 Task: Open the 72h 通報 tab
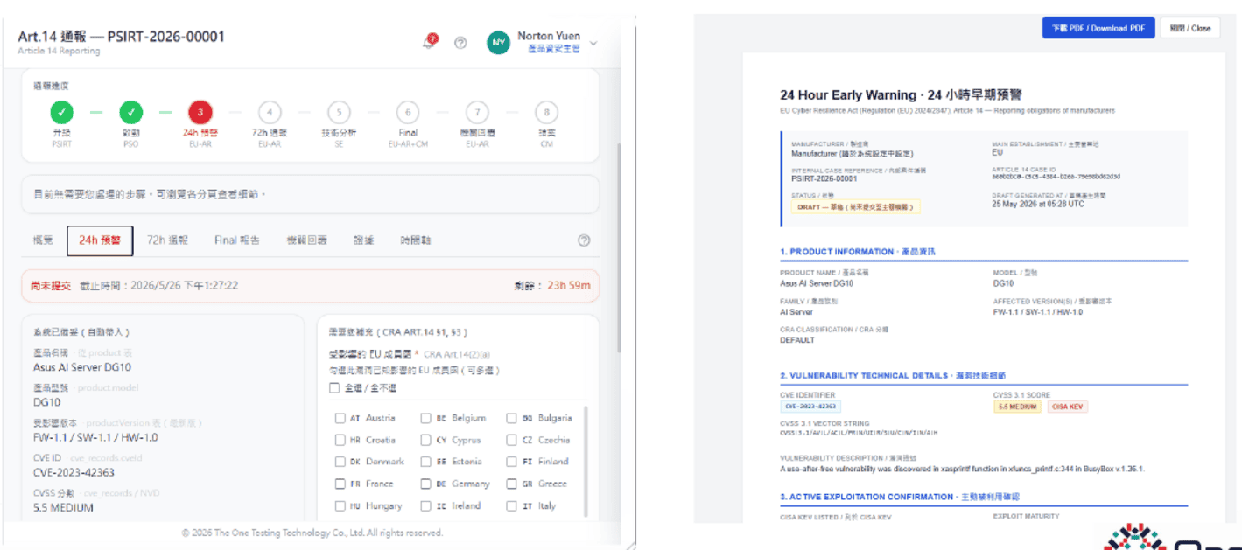tap(167, 240)
